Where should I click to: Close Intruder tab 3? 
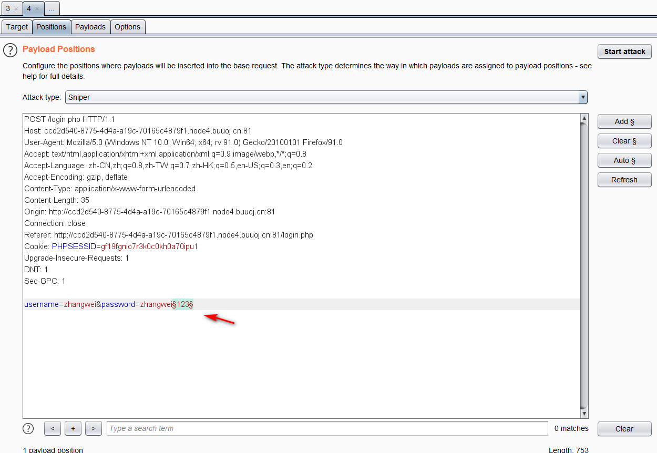[x=16, y=9]
